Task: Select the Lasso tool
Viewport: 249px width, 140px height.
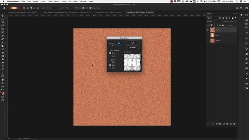Action: pyautogui.click(x=3, y=22)
